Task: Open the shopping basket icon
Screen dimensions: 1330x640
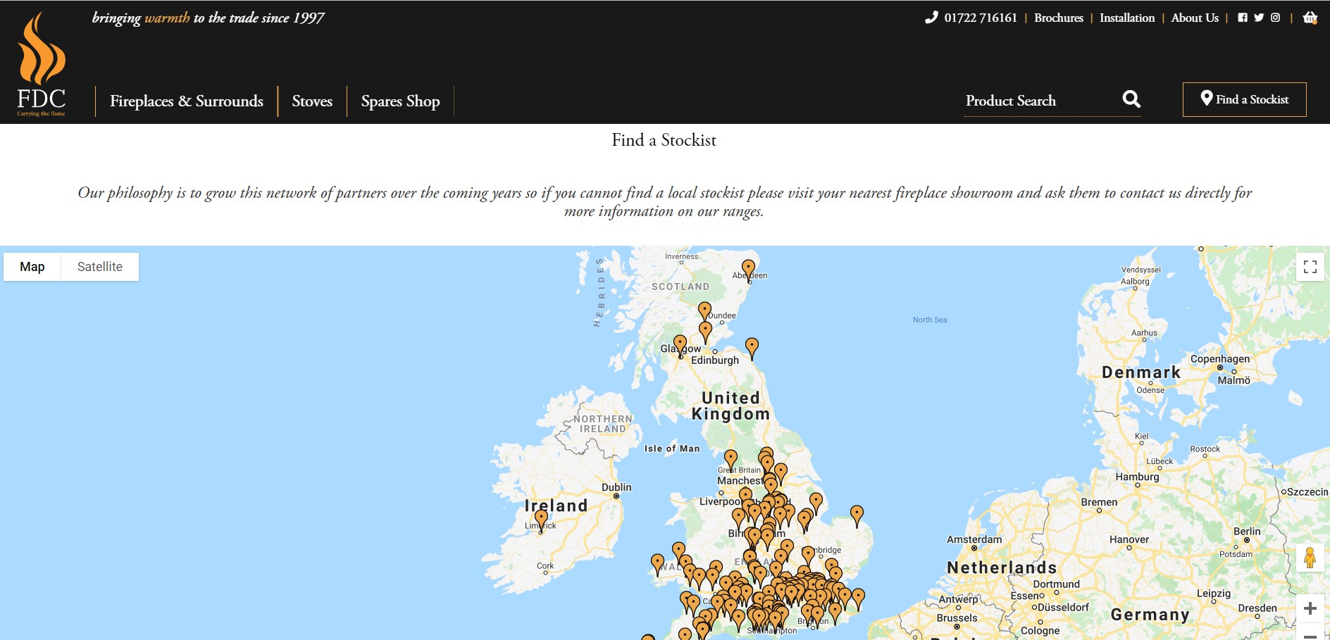Action: pyautogui.click(x=1310, y=19)
